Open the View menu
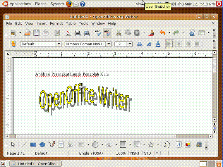 tap(29, 24)
